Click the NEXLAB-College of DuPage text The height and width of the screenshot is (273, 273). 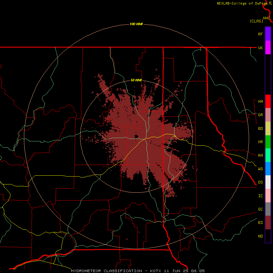tap(242, 3)
